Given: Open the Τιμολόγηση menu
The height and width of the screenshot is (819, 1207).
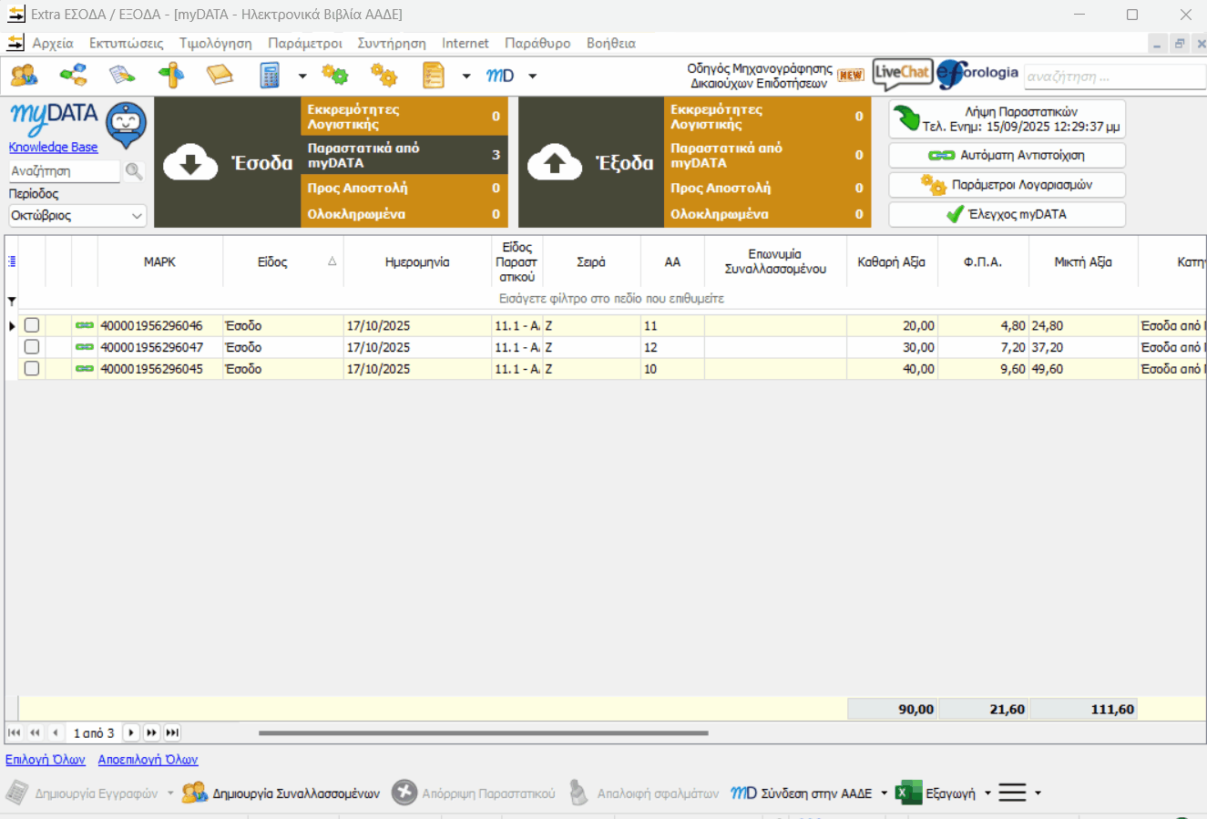Looking at the screenshot, I should (x=215, y=44).
